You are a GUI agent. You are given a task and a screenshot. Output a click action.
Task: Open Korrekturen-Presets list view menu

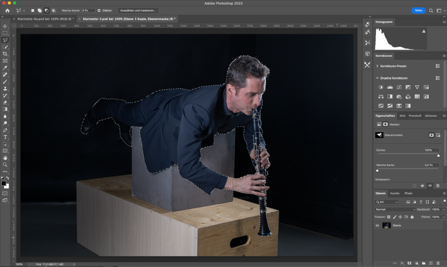pos(437,66)
